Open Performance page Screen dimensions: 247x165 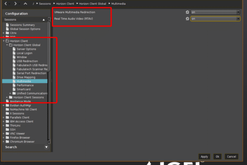[x=25, y=85]
